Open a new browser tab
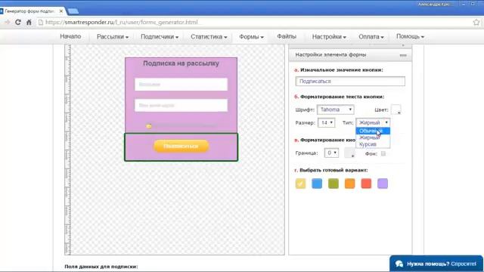This screenshot has width=484, height=272. coord(73,11)
